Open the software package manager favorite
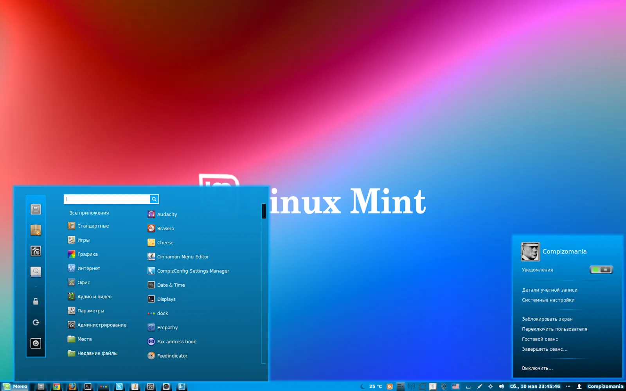The height and width of the screenshot is (391, 626). pyautogui.click(x=36, y=230)
